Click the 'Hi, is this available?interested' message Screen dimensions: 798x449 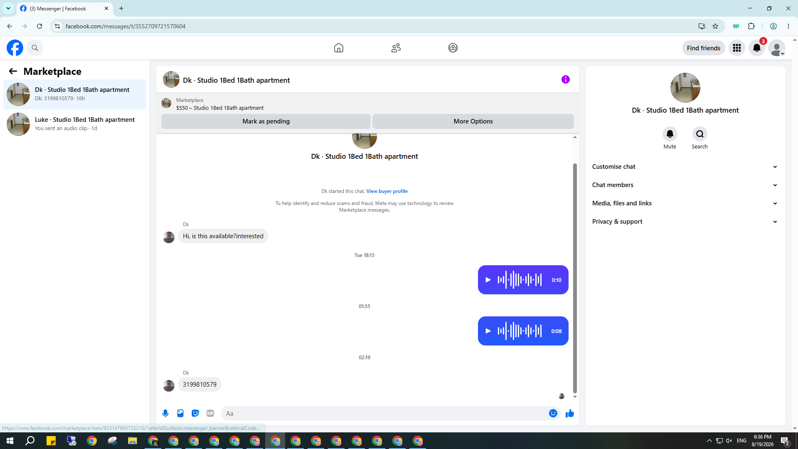click(223, 236)
